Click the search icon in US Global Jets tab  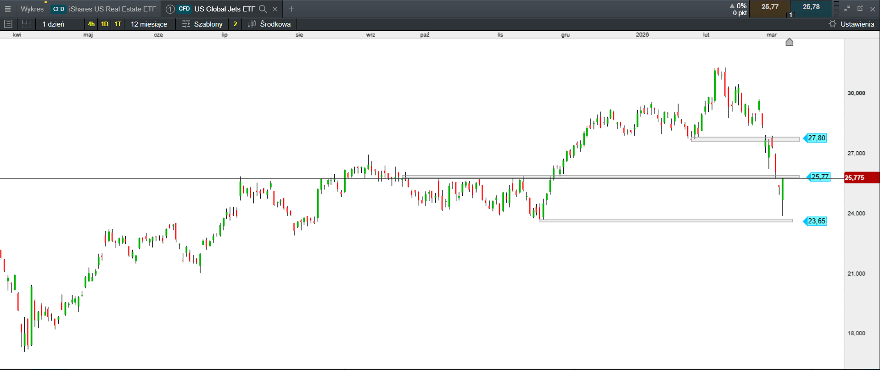tap(263, 9)
